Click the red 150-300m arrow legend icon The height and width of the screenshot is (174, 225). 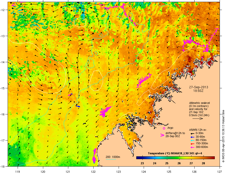[192, 144]
